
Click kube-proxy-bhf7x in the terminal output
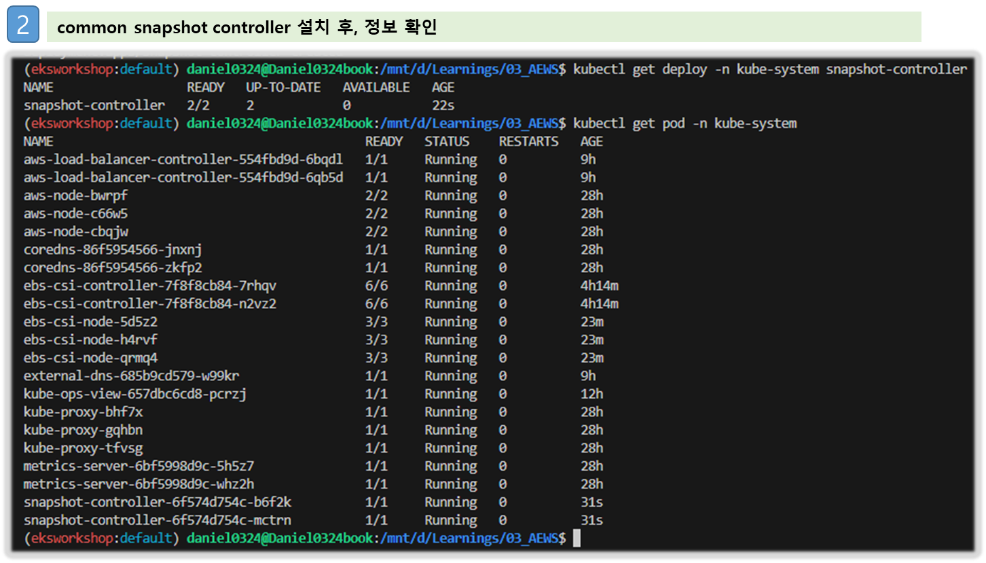tap(84, 412)
